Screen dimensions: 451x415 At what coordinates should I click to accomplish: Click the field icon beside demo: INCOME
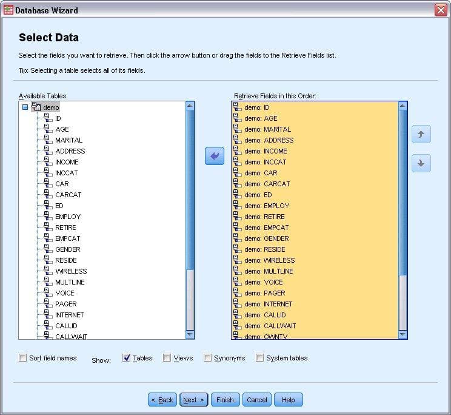point(237,151)
